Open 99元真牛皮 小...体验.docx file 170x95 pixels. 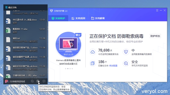click(25, 21)
